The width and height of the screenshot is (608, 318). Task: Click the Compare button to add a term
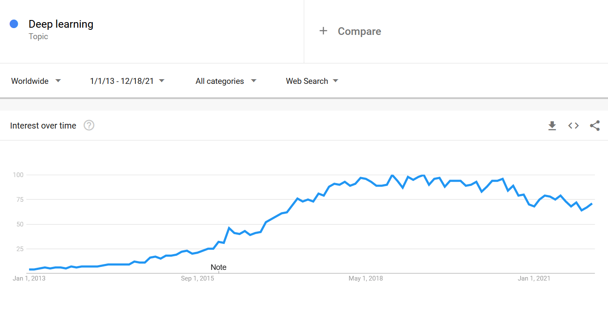359,32
